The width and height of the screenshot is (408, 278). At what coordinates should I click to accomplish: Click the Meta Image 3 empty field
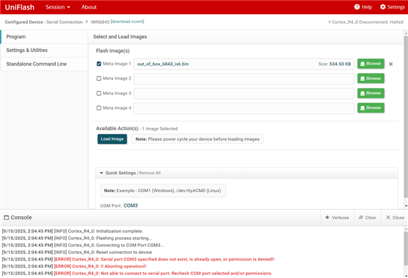(244, 94)
